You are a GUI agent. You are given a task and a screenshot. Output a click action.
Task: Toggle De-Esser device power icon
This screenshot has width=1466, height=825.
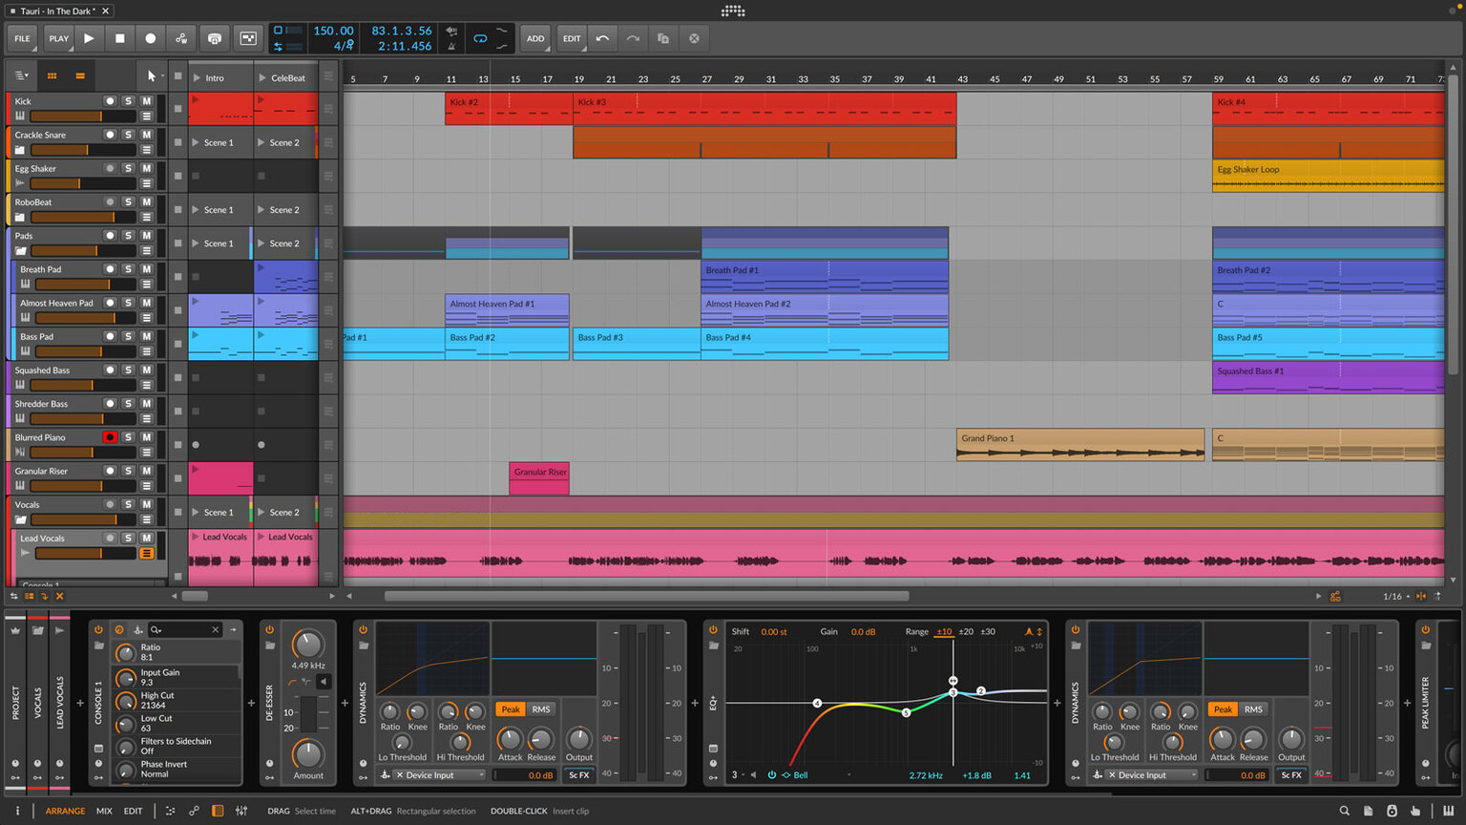[x=269, y=629]
